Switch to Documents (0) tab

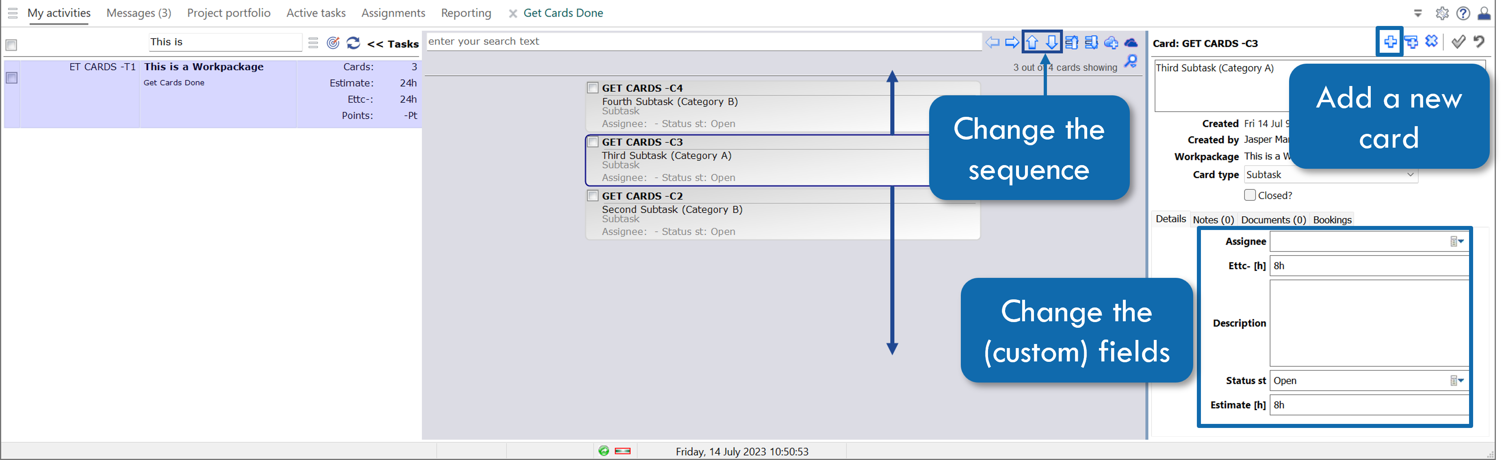click(1273, 220)
